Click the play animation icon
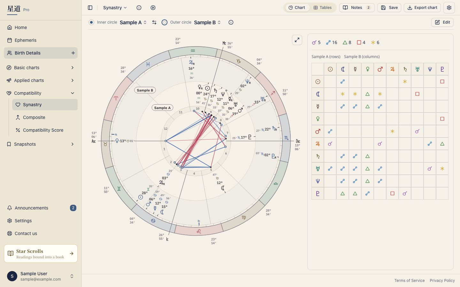Viewport: 460px width, 287px height. point(153,8)
